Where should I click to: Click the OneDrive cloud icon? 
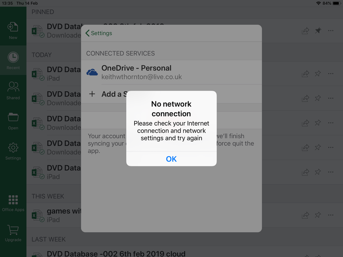(92, 72)
